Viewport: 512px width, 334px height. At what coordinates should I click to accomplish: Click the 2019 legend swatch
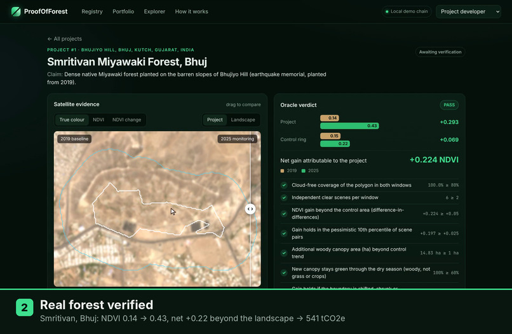[282, 170]
